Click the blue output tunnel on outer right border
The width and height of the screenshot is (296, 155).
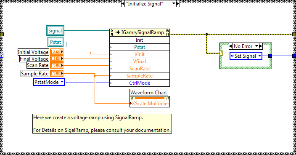[294, 56]
